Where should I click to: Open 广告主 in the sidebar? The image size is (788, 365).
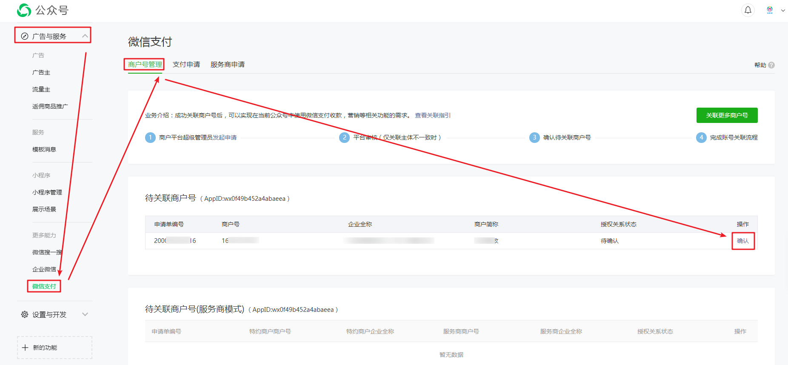(x=41, y=72)
